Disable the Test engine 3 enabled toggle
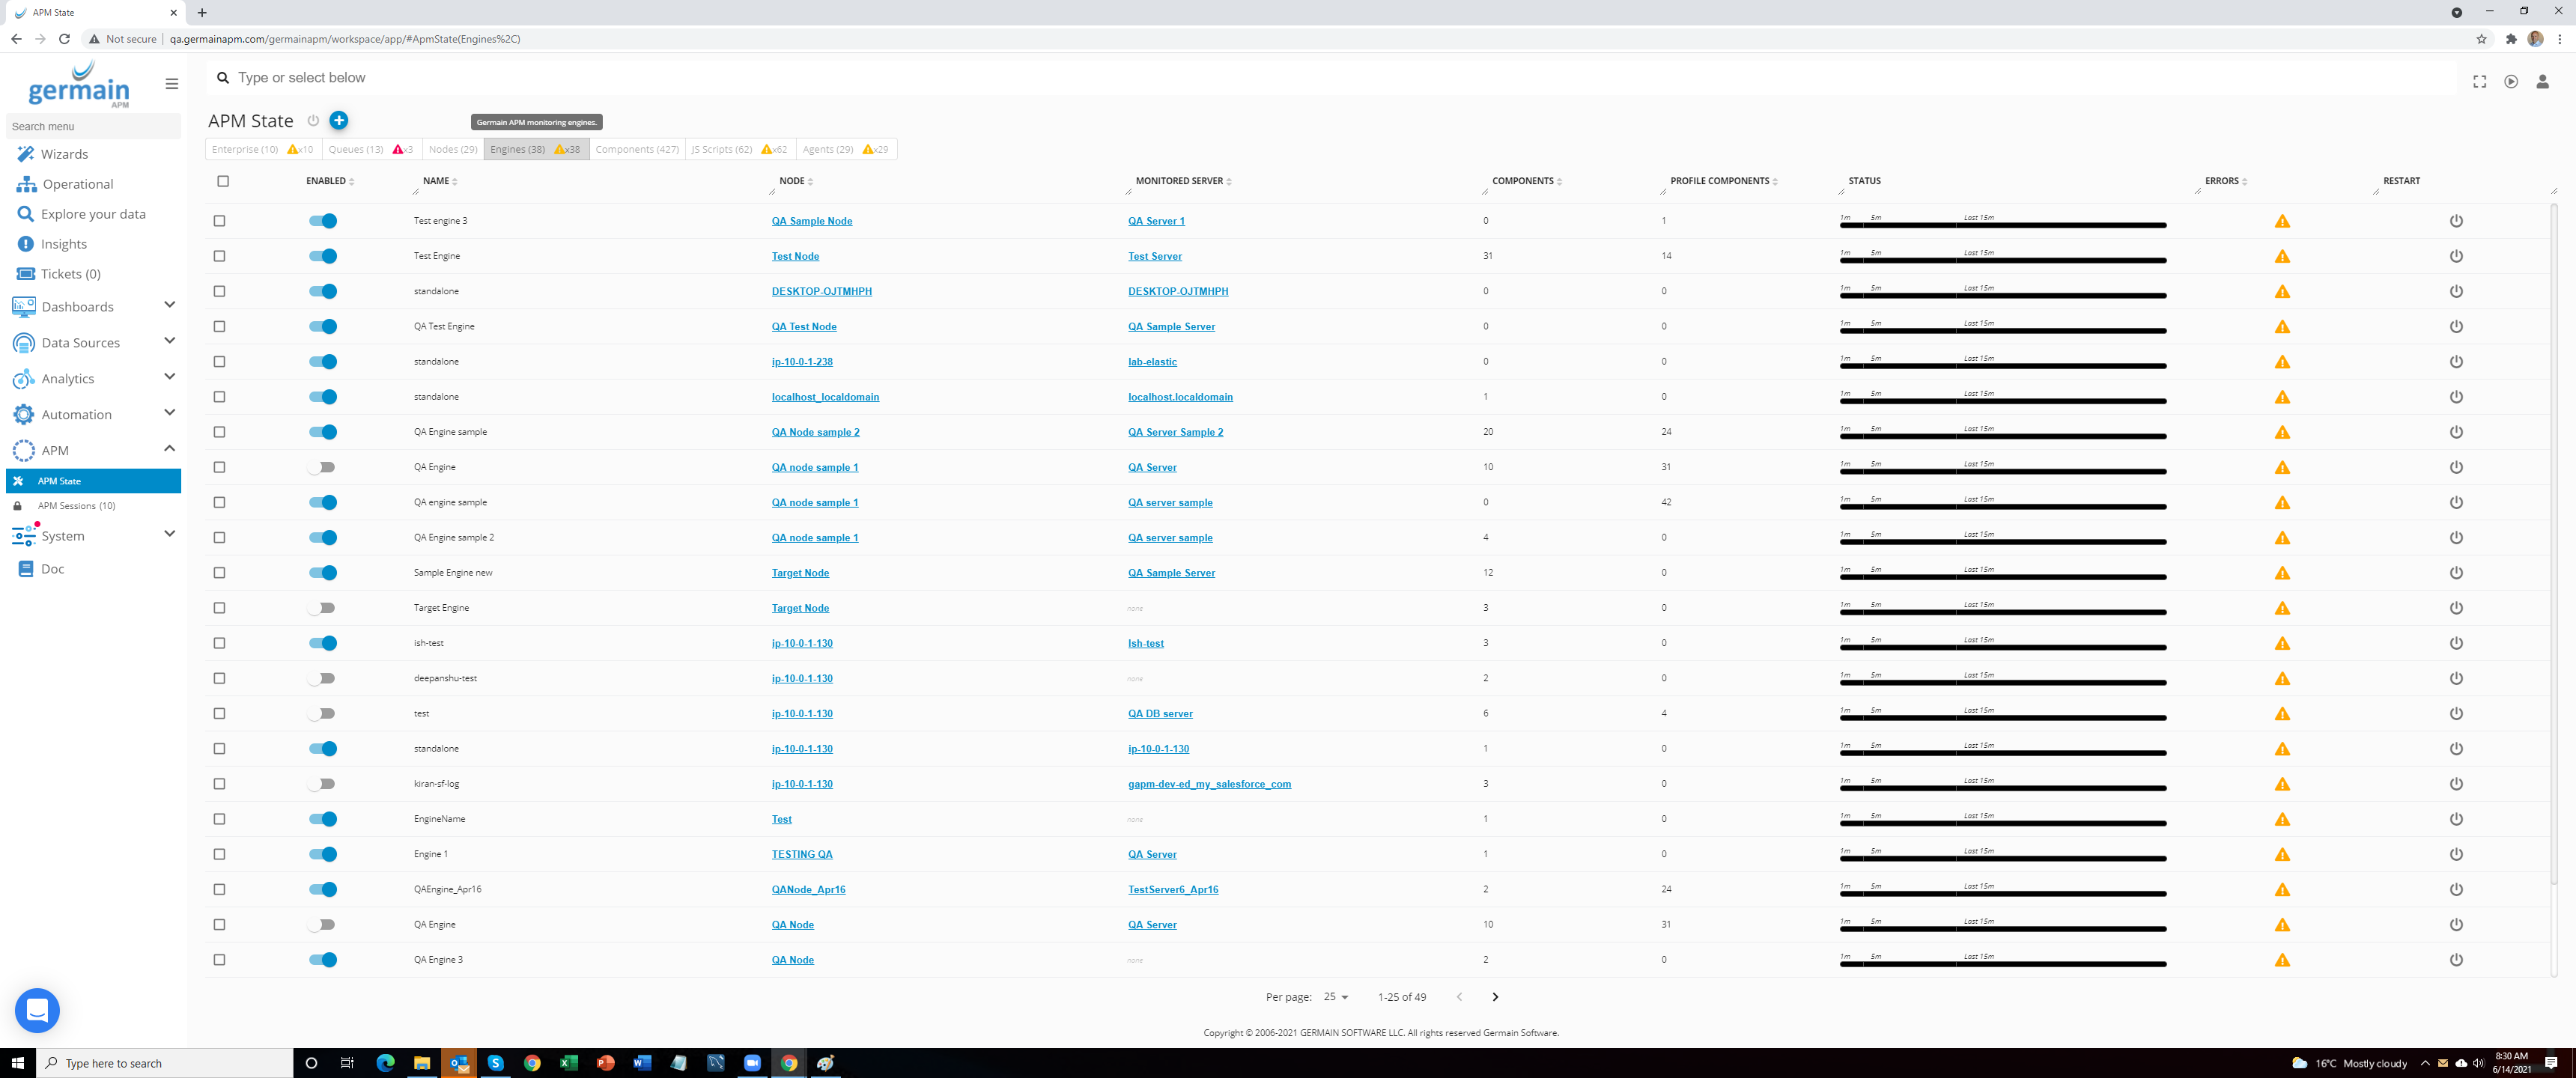 pyautogui.click(x=322, y=221)
